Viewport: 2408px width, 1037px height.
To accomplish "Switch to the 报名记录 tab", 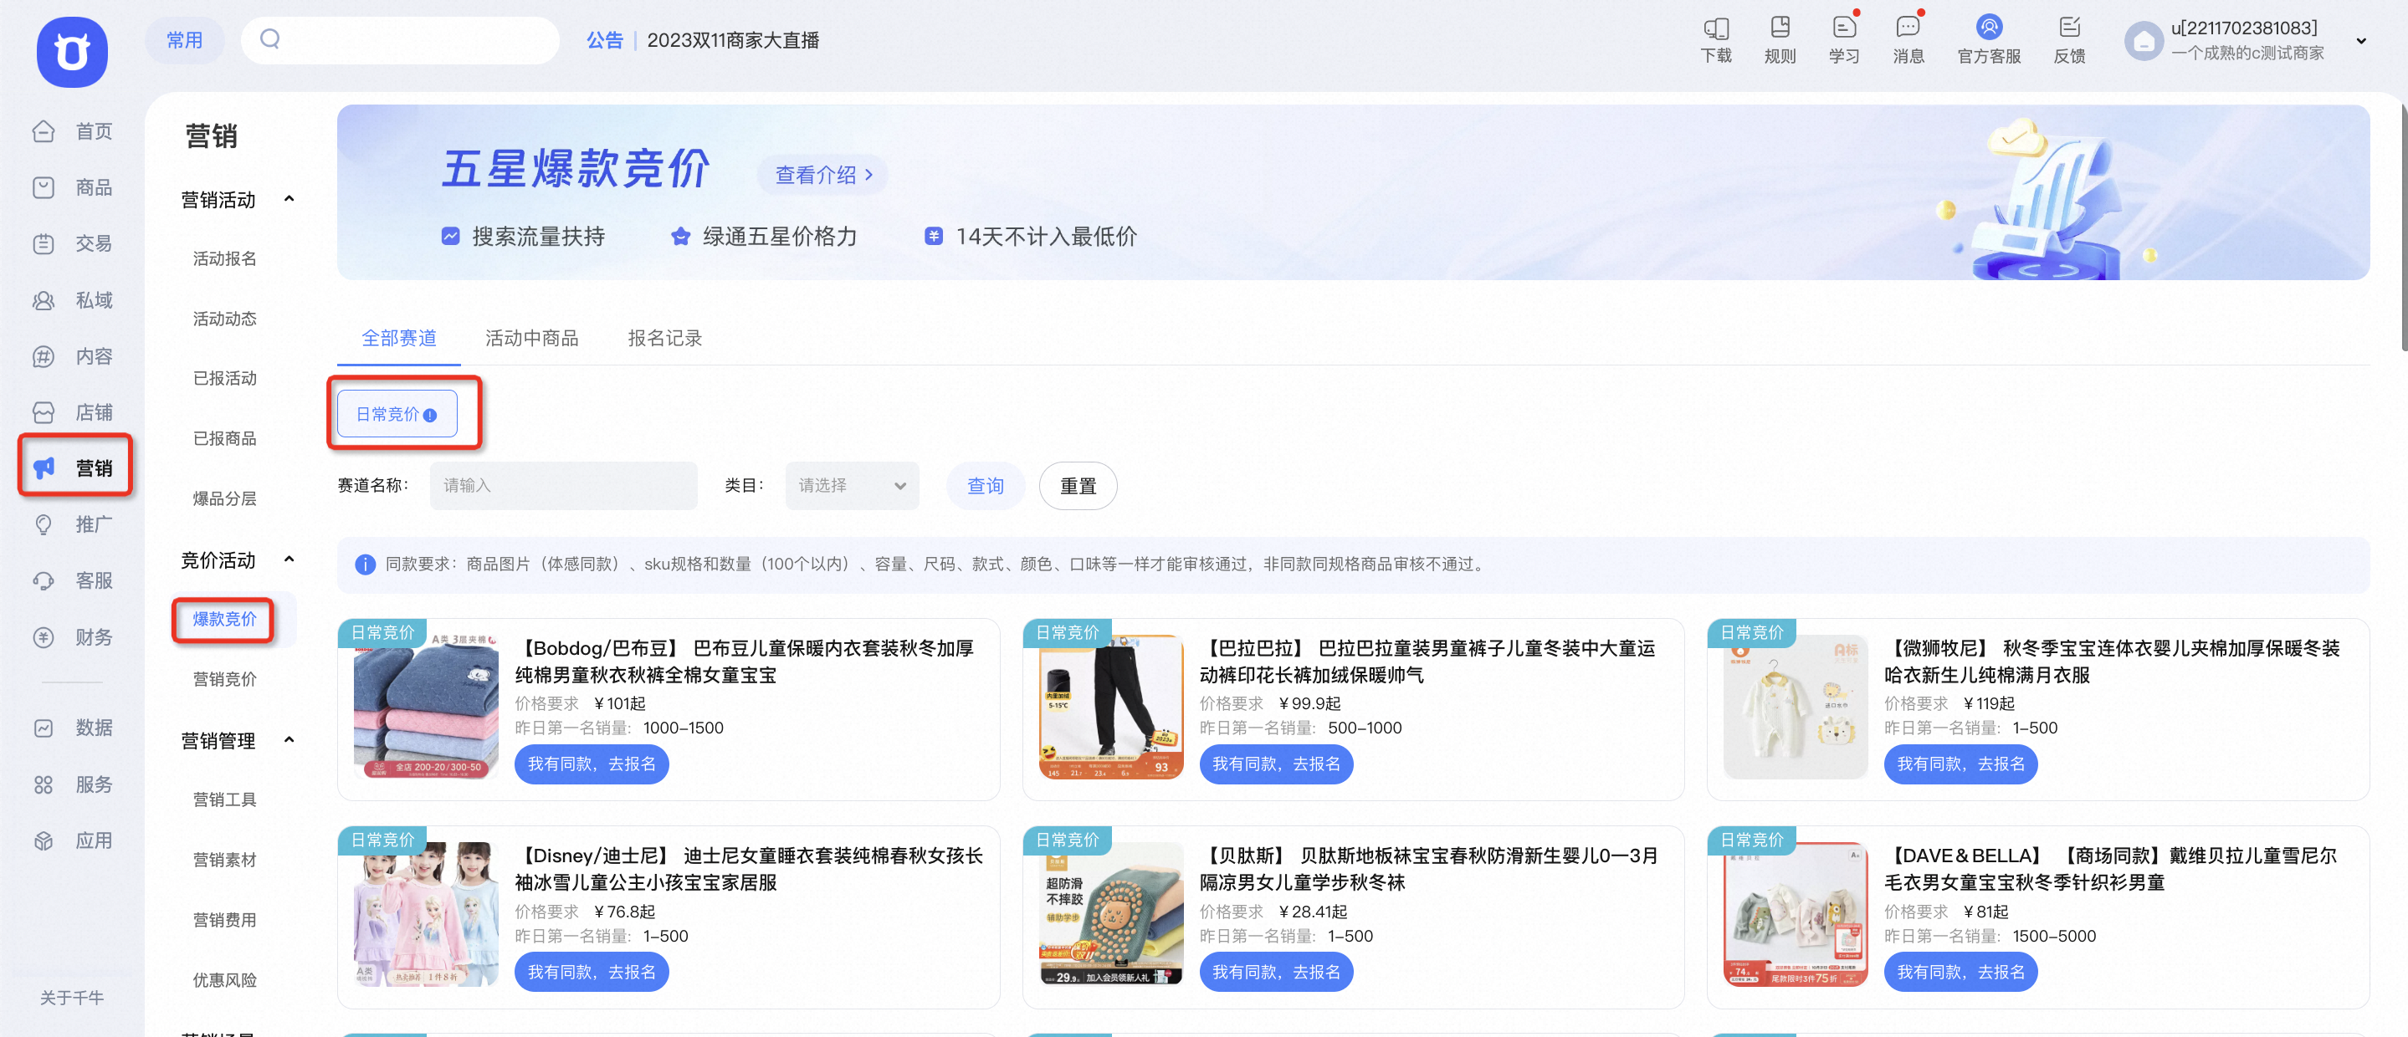I will click(x=664, y=338).
